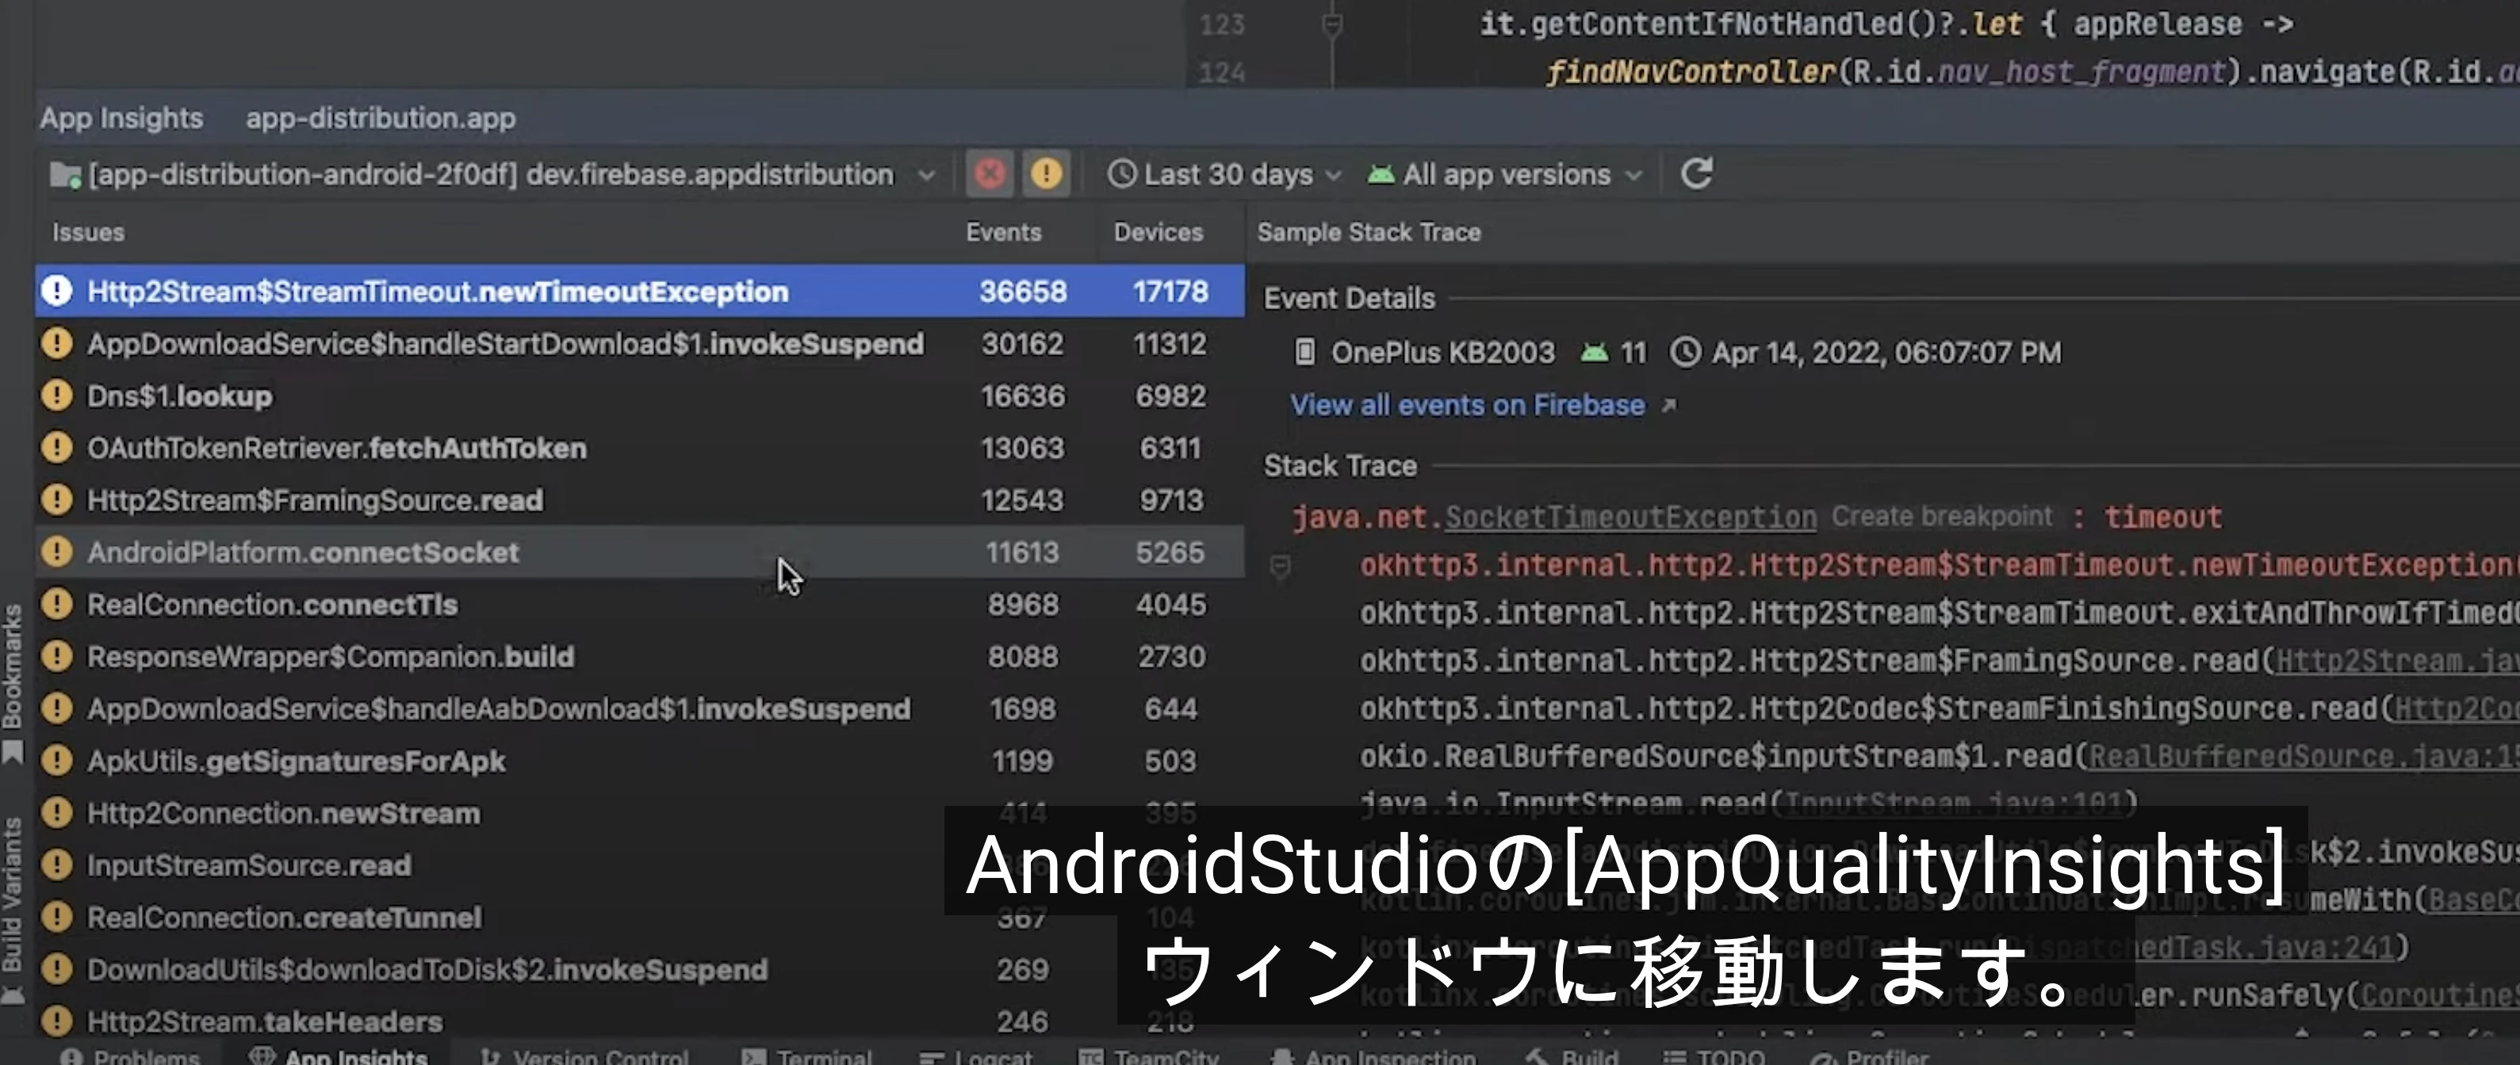Select the AndroidPlatform.connectSocket issue

pyautogui.click(x=640, y=552)
